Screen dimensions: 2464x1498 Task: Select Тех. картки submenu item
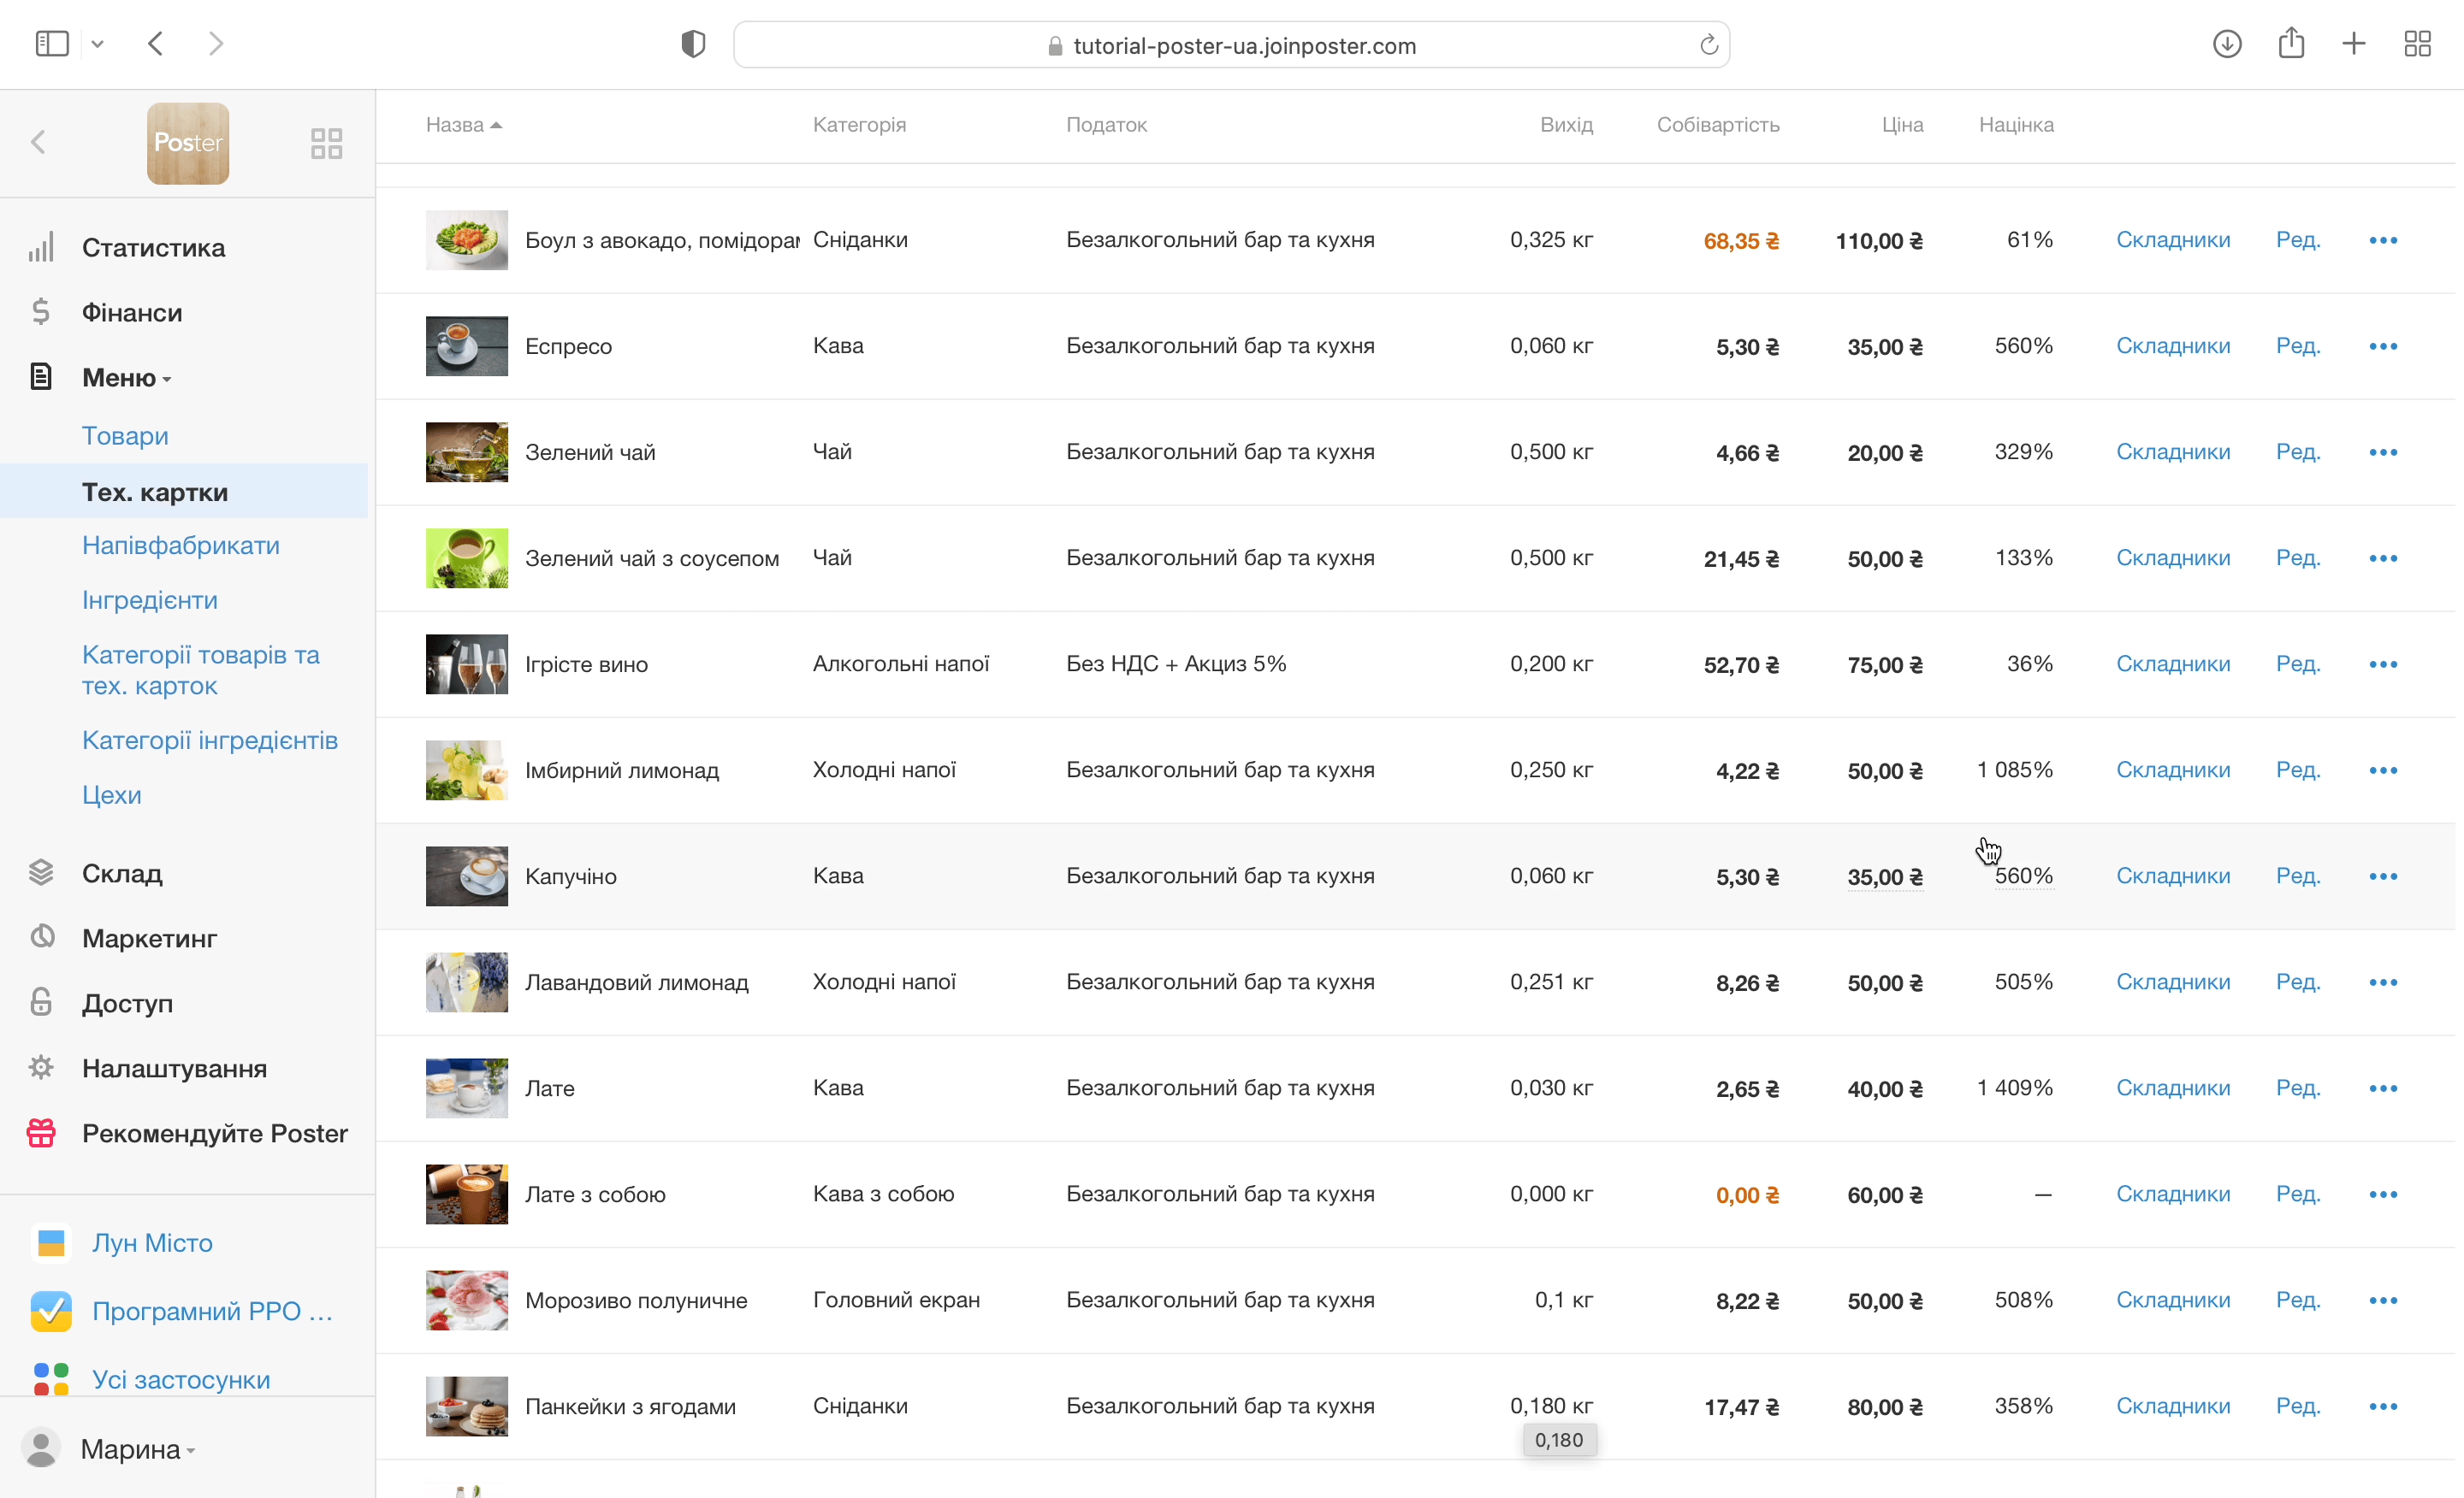click(x=184, y=492)
